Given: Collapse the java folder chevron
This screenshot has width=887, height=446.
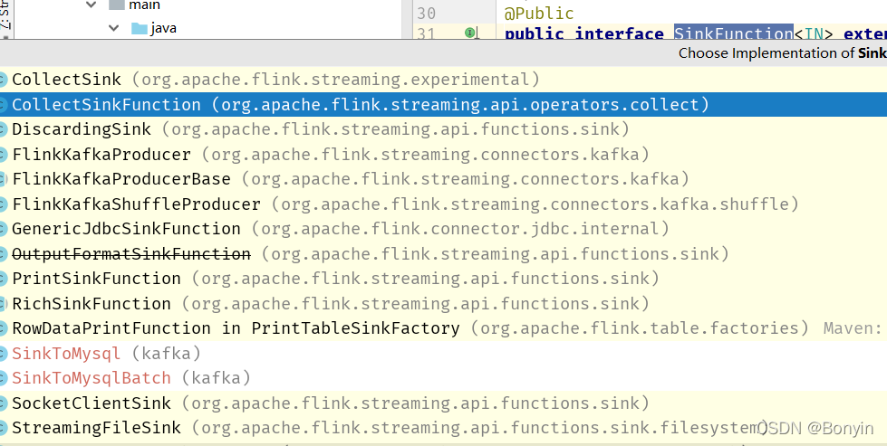Looking at the screenshot, I should 113,28.
